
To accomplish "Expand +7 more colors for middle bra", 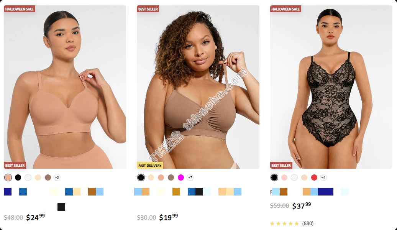I will click(190, 177).
